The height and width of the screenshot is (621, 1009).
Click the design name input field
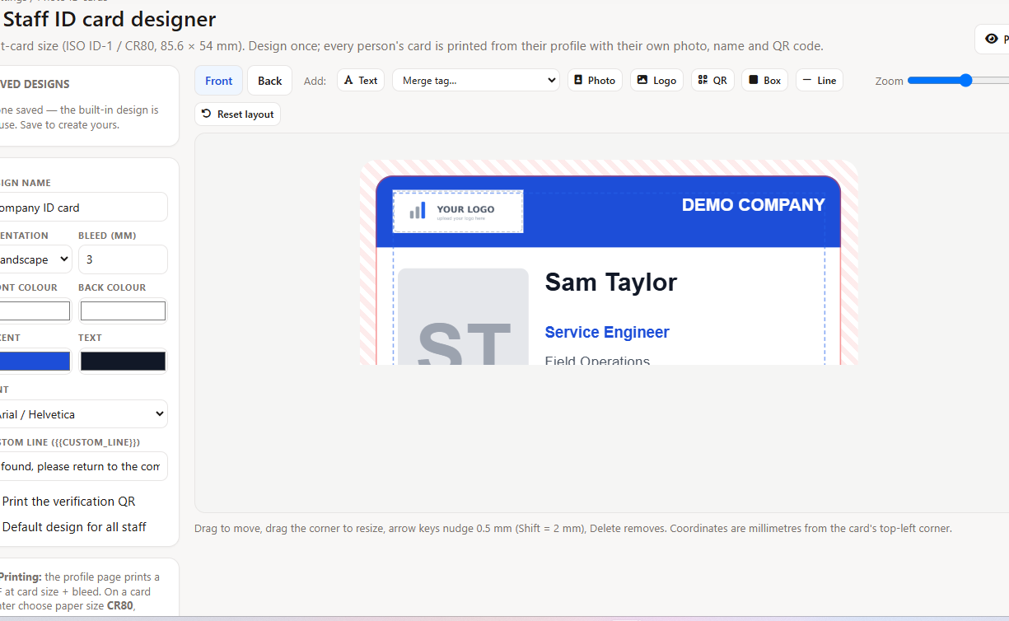click(x=82, y=208)
